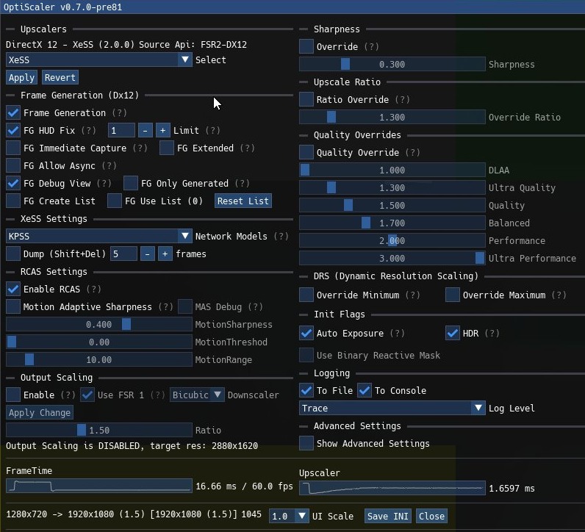Enable the Sharpness Override checkbox
Screen dimensions: 585x532
pyautogui.click(x=306, y=46)
